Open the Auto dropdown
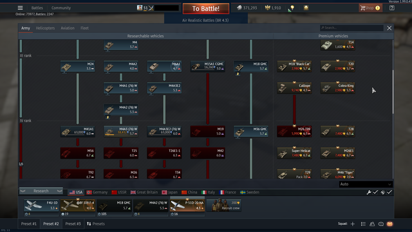Screen dimensions: 412x232 [366, 184]
